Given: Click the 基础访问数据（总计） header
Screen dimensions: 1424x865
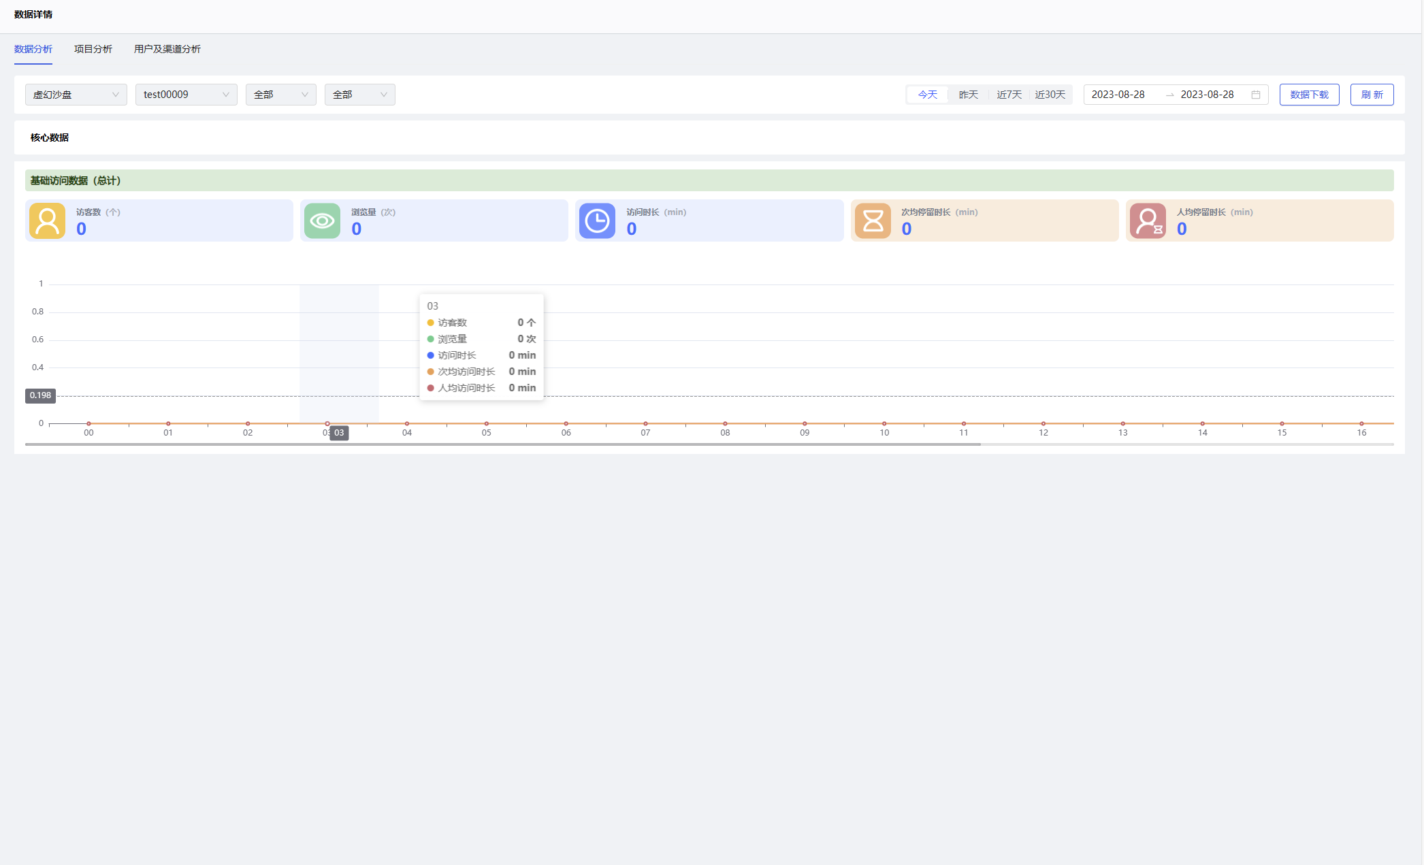Looking at the screenshot, I should [709, 180].
